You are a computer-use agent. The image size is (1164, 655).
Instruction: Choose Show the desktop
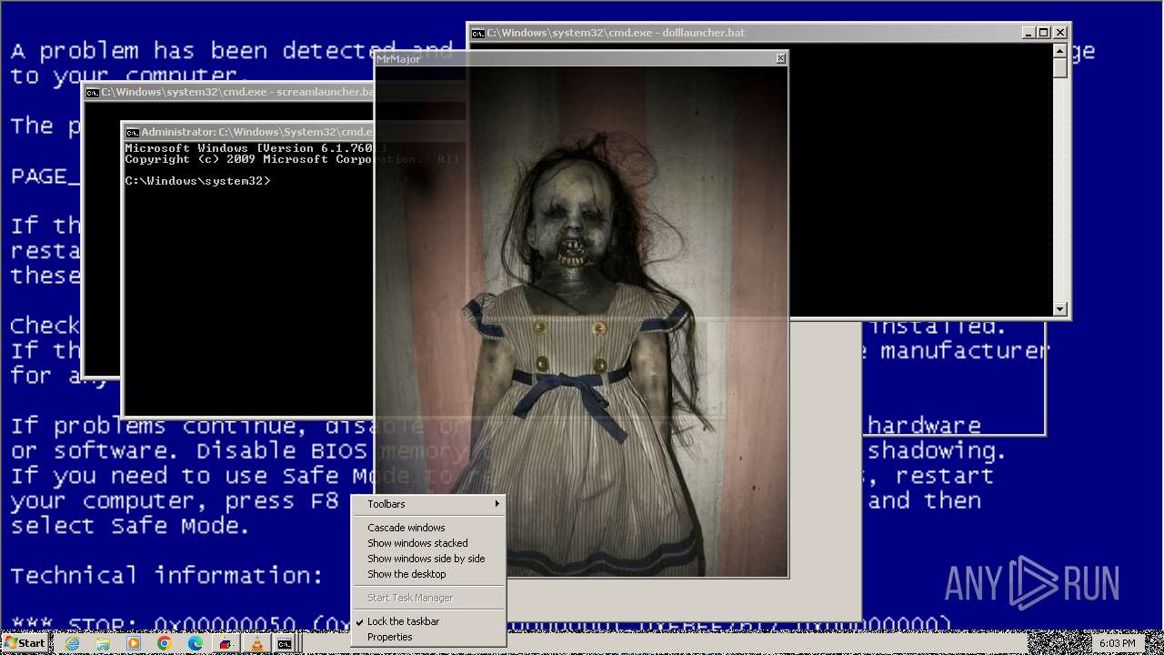coord(428,574)
